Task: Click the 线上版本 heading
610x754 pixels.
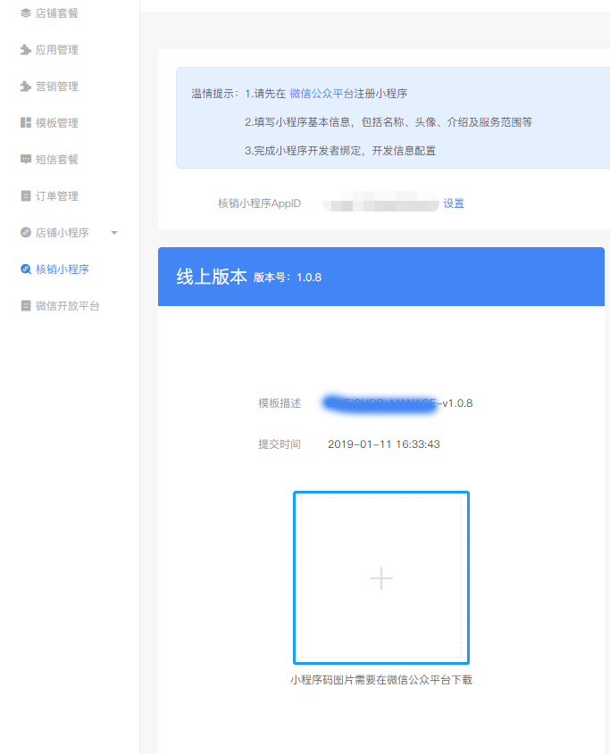Action: coord(212,277)
